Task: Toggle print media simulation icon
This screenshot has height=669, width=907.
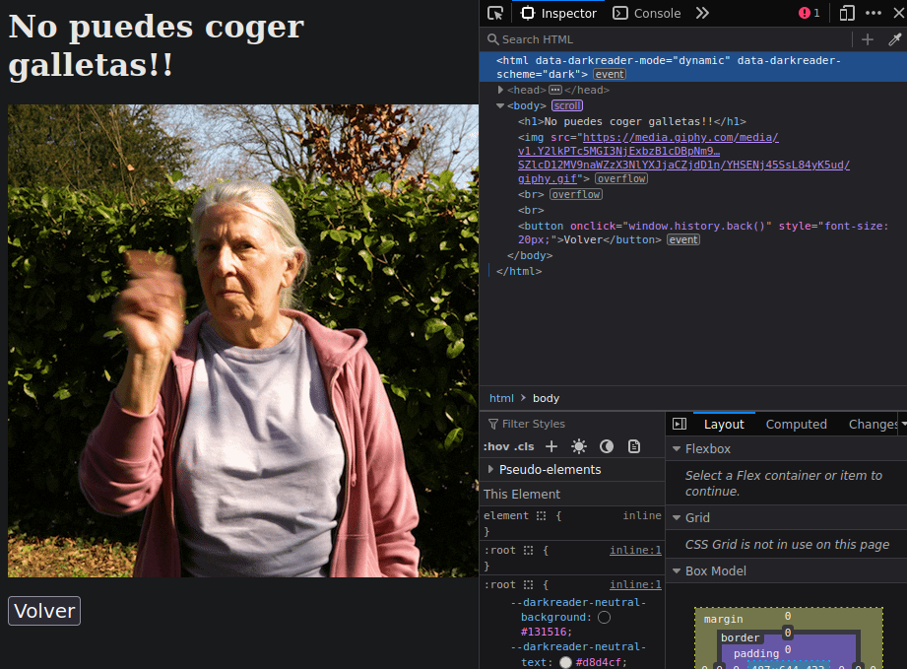Action: point(634,446)
